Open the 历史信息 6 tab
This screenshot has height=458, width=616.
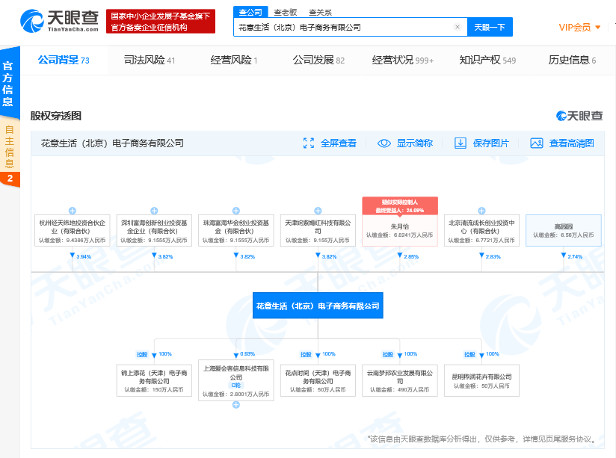(572, 60)
